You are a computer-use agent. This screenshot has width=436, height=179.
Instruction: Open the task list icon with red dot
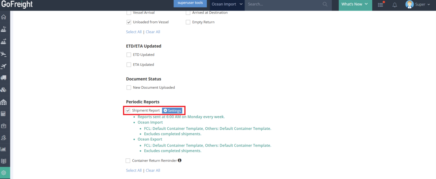pos(381,5)
